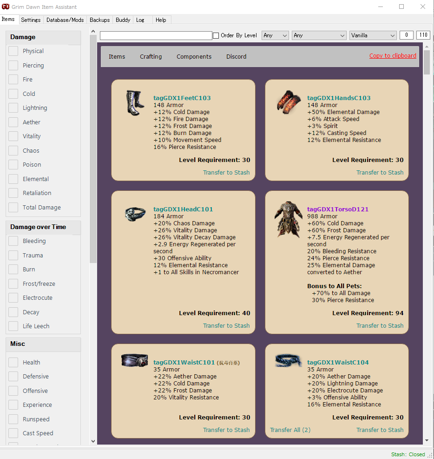Open the Buddy tab
Viewport: 434px width, 459px height.
(x=123, y=20)
